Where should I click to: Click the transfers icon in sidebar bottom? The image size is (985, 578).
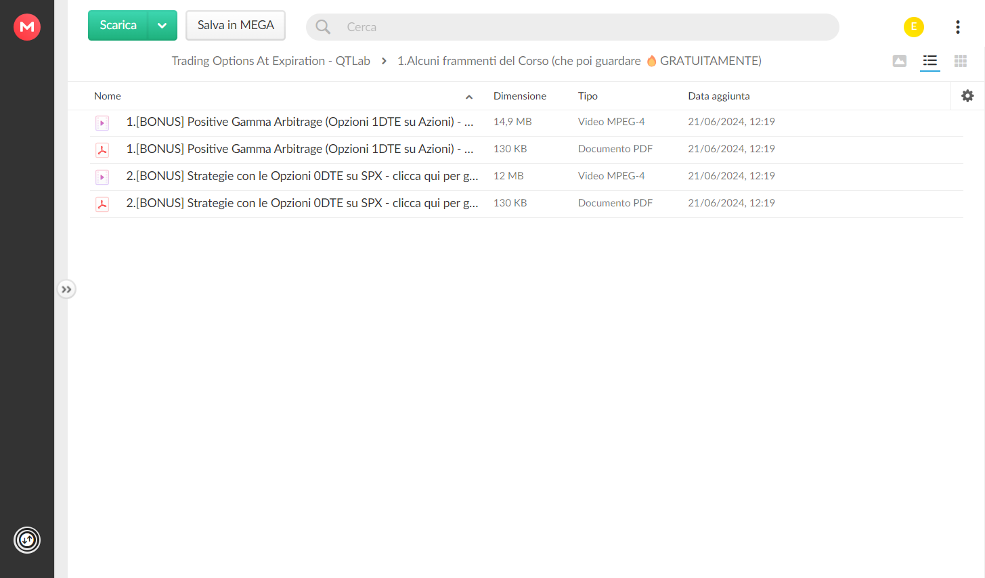click(27, 540)
